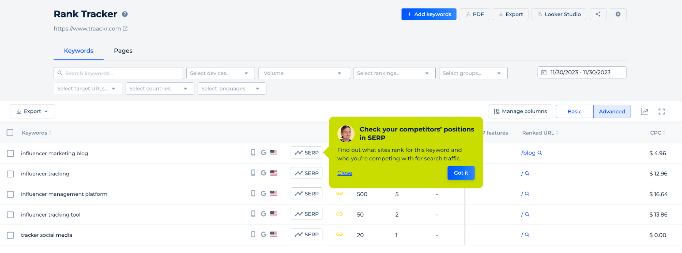
Task: Open the Select countries dropdown
Action: [160, 89]
